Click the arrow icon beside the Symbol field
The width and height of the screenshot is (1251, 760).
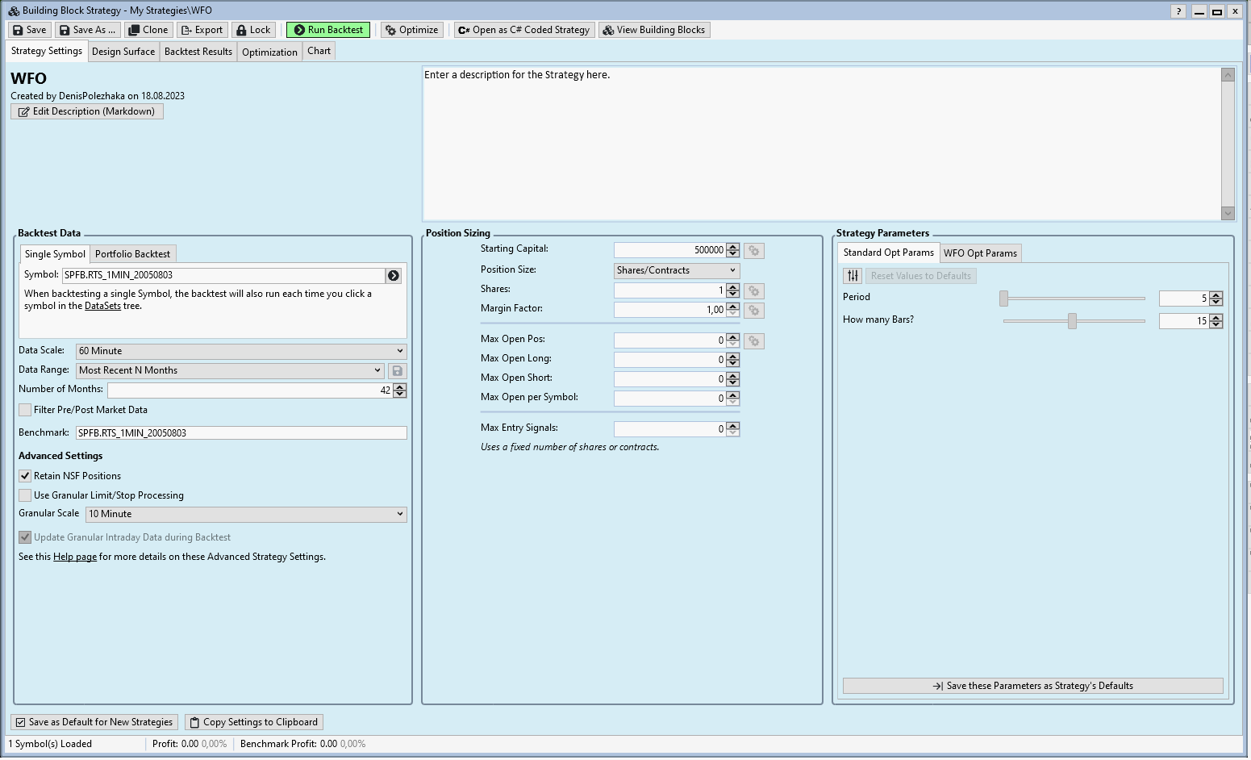point(394,276)
